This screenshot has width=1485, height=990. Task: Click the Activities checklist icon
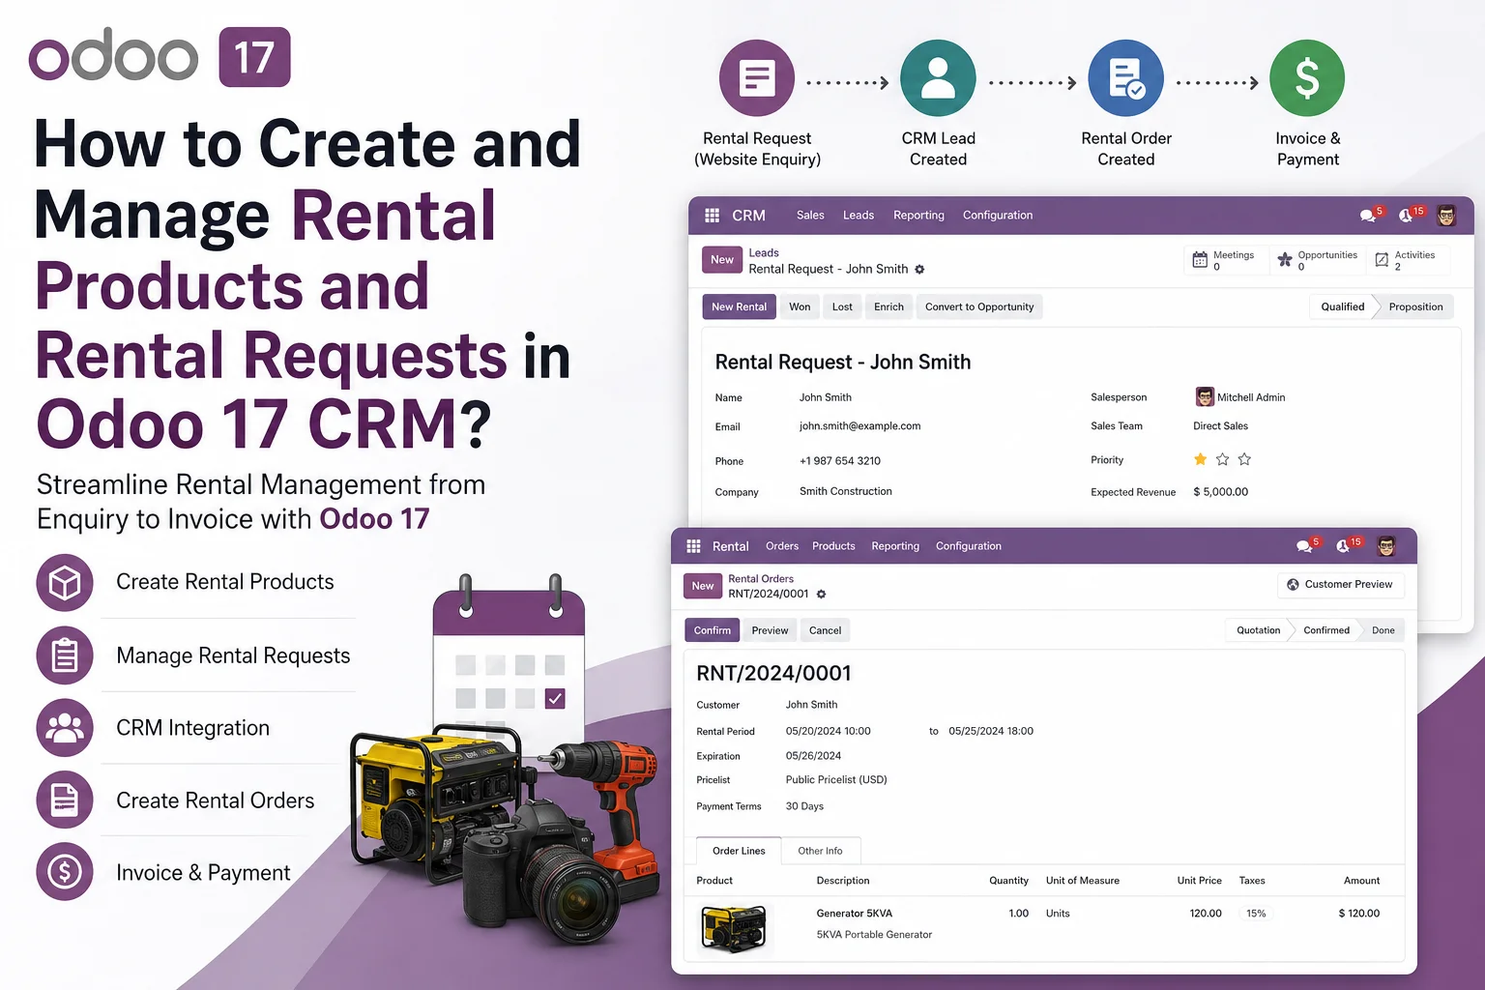pos(1382,259)
